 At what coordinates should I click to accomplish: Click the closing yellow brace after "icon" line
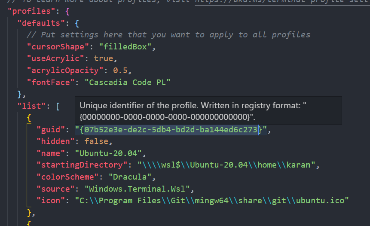point(29,213)
